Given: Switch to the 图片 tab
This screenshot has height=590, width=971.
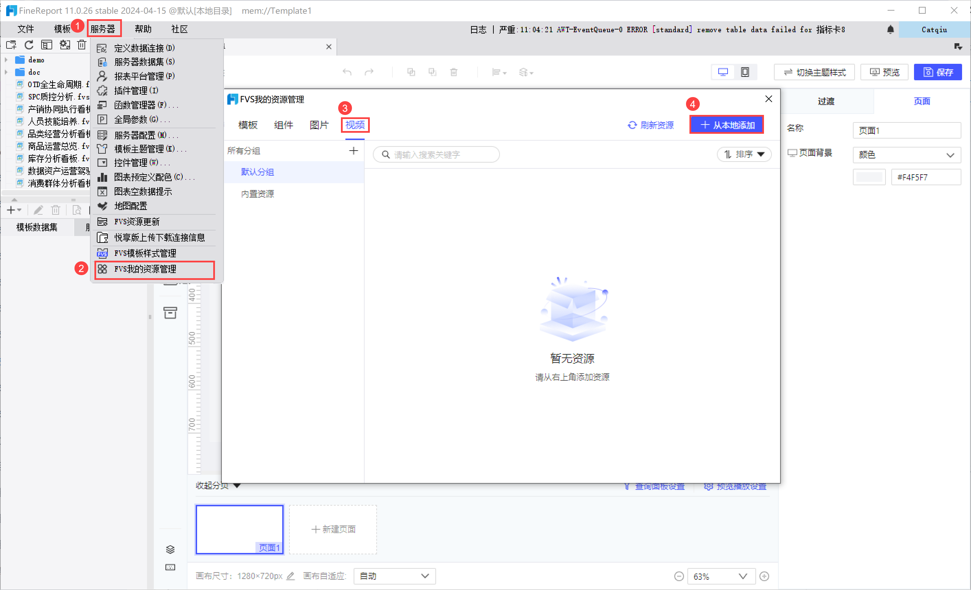Looking at the screenshot, I should pos(319,125).
